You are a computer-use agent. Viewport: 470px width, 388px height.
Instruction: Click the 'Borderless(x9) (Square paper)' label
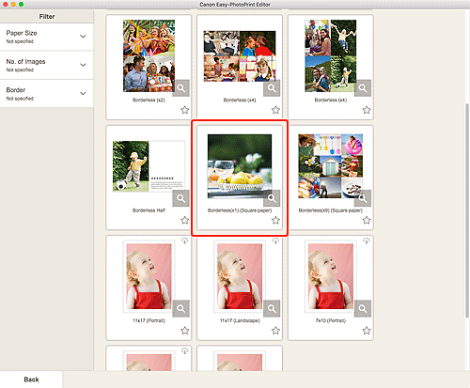(x=331, y=210)
